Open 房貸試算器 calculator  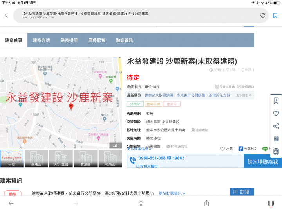point(225,87)
